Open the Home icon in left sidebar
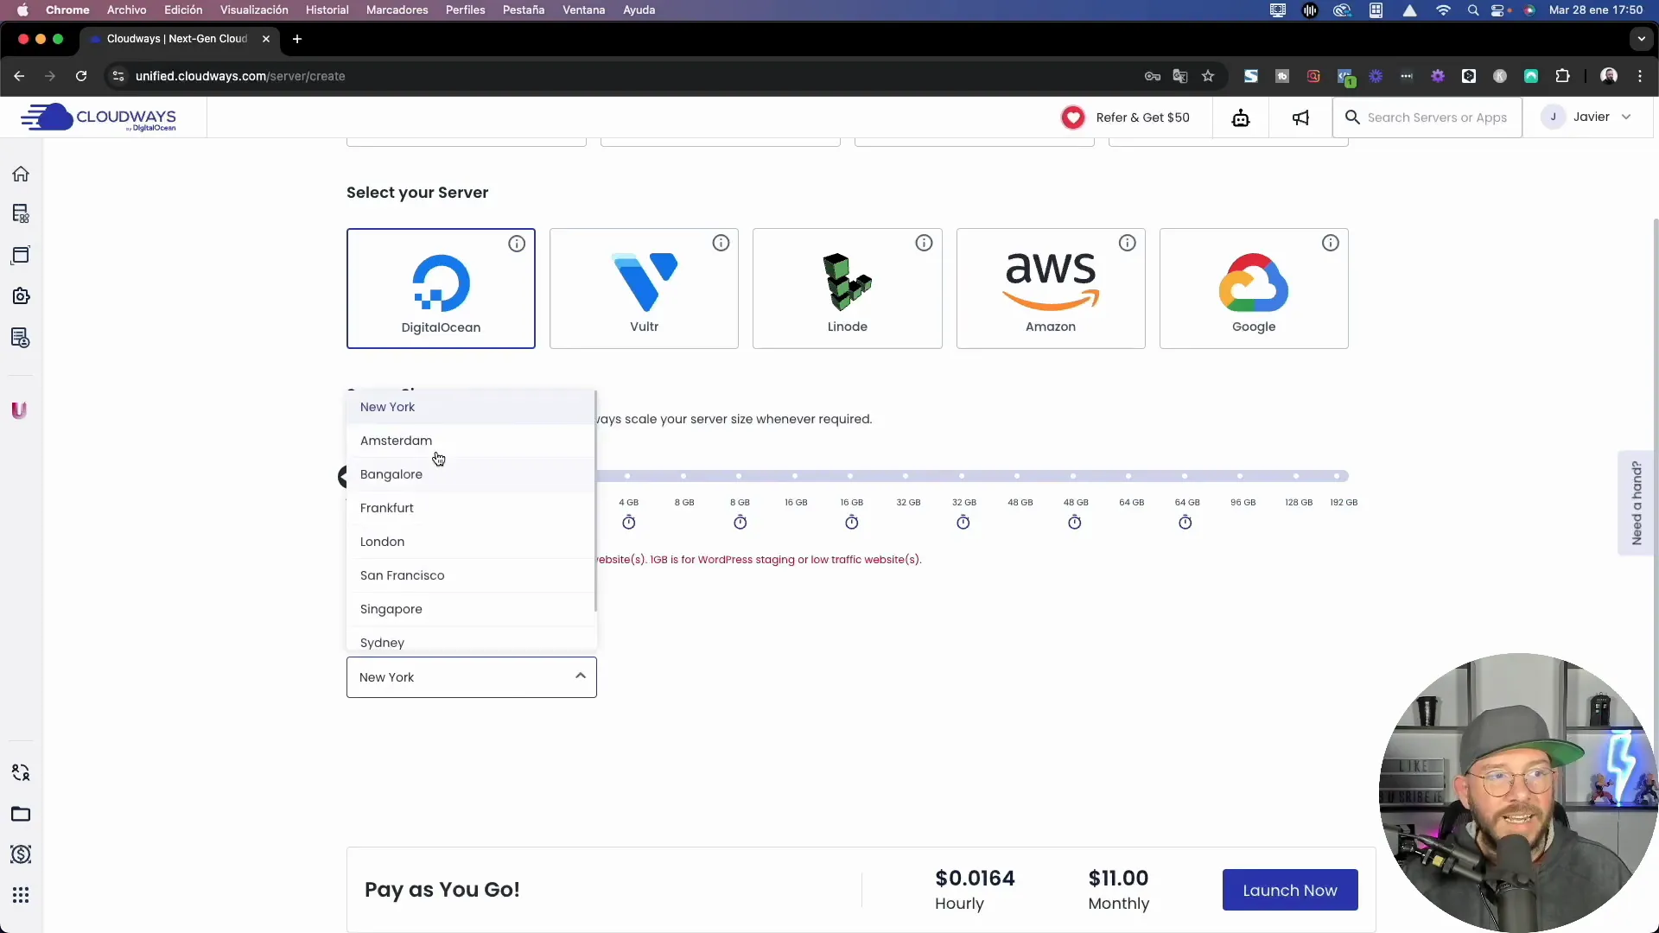 (21, 174)
